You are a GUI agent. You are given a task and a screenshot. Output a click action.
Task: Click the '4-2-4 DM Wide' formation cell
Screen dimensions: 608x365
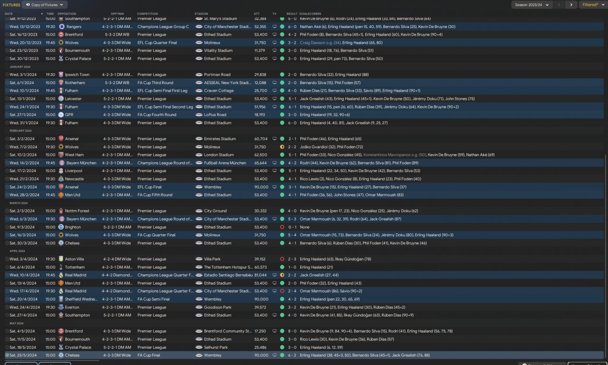coord(116,259)
